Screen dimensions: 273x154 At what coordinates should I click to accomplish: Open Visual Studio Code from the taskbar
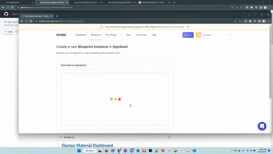click(194, 151)
